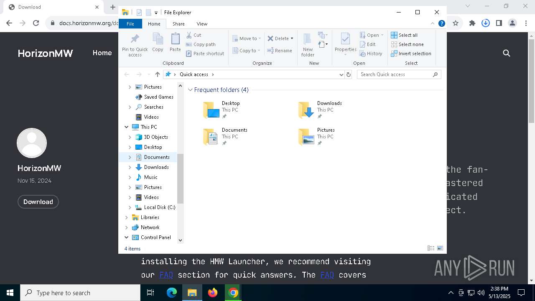This screenshot has height=301, width=535.
Task: Select Music in navigation tree
Action: click(x=150, y=177)
